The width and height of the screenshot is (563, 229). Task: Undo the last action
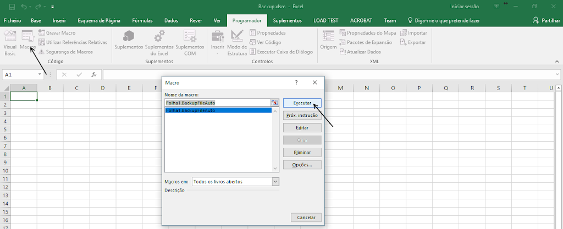pyautogui.click(x=24, y=7)
